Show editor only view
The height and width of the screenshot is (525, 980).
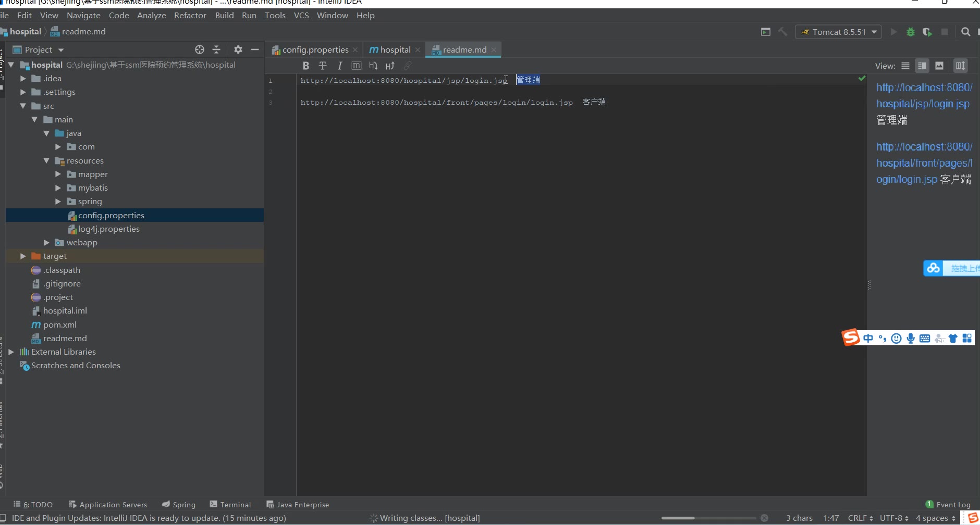tap(905, 66)
